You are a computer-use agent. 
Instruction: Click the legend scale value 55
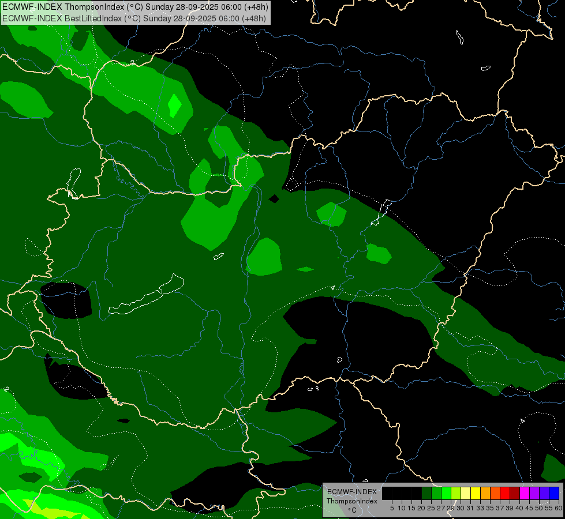548,508
